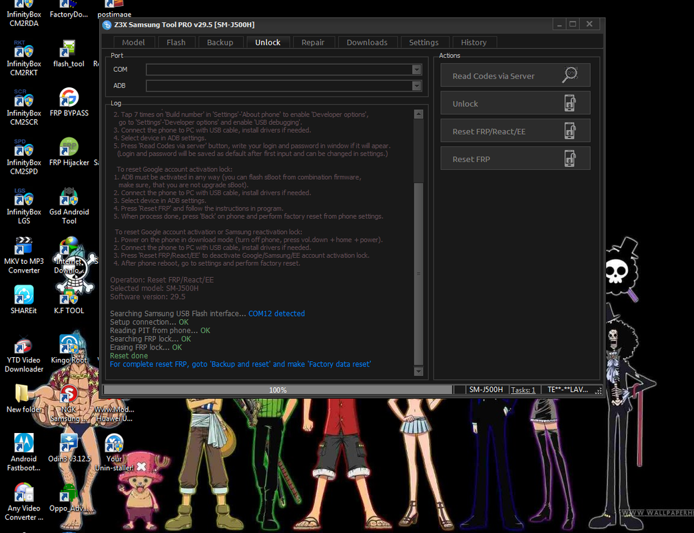This screenshot has width=694, height=533.
Task: Open SHAREit desktop shortcut
Action: (24, 300)
